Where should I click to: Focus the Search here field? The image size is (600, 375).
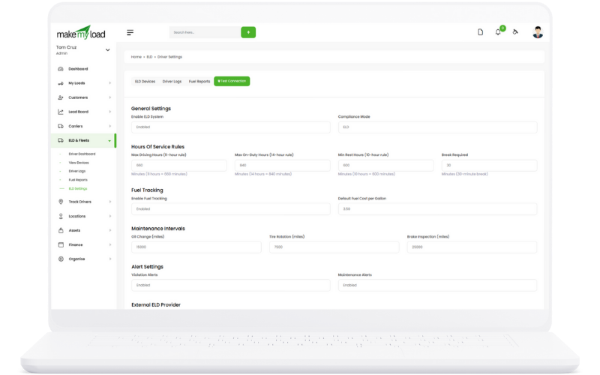coord(205,32)
